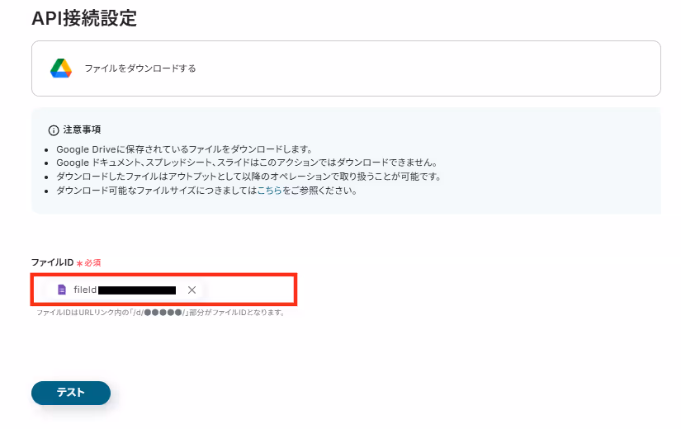Click the ファイルID required label

(x=65, y=262)
